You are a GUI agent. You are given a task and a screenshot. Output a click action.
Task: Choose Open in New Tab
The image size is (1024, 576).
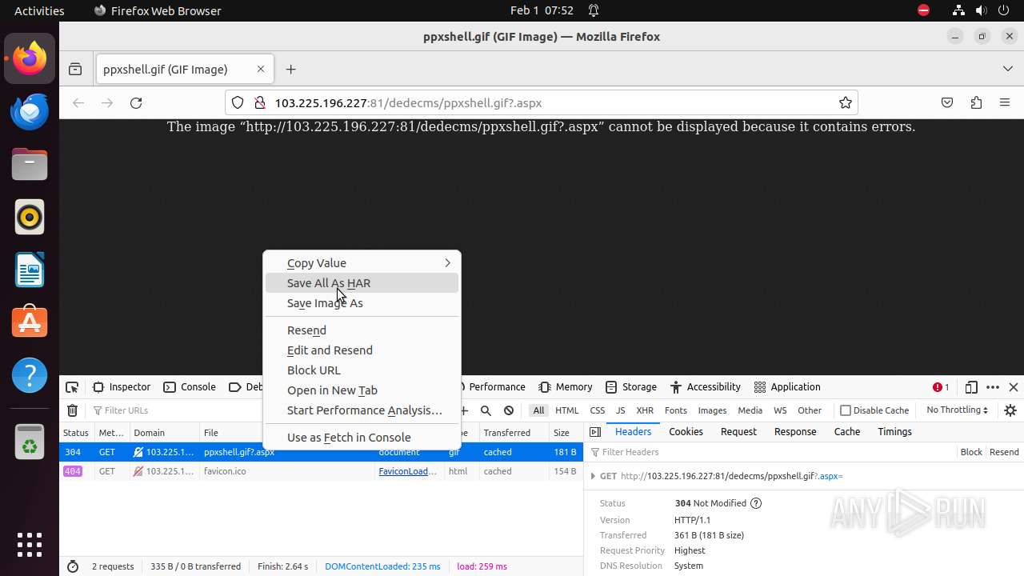pos(362,390)
